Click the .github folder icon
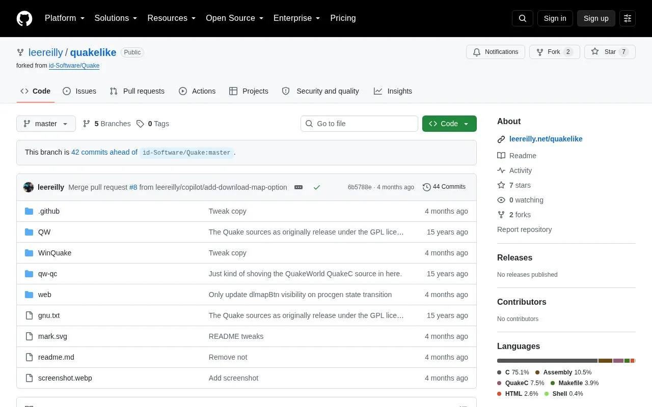The width and height of the screenshot is (652, 407). point(29,211)
